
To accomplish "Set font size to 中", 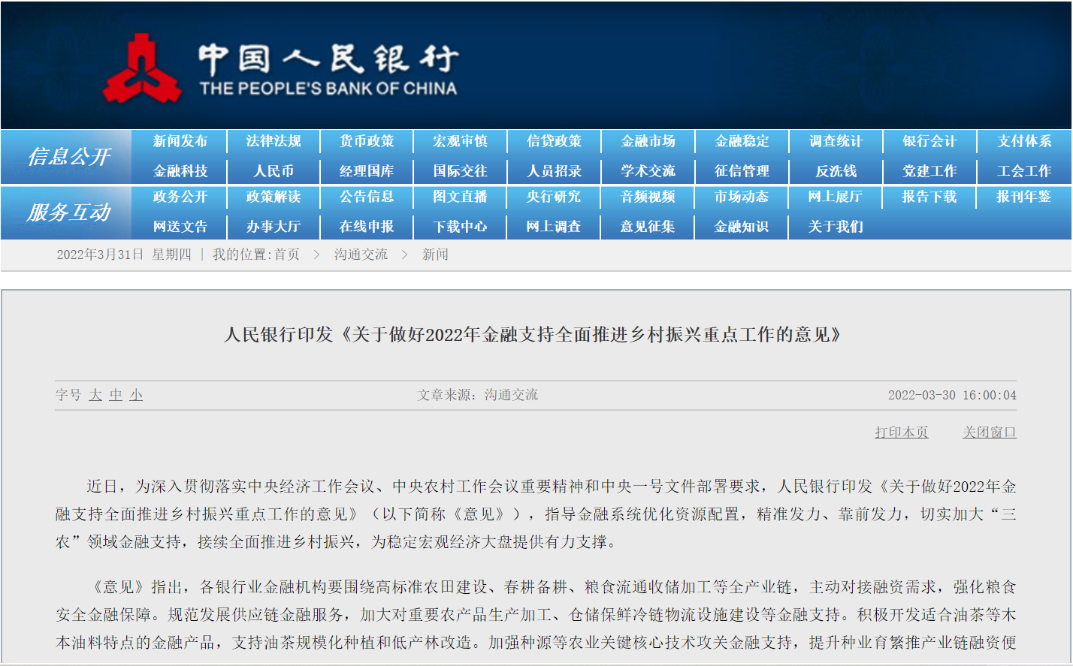I will [116, 395].
